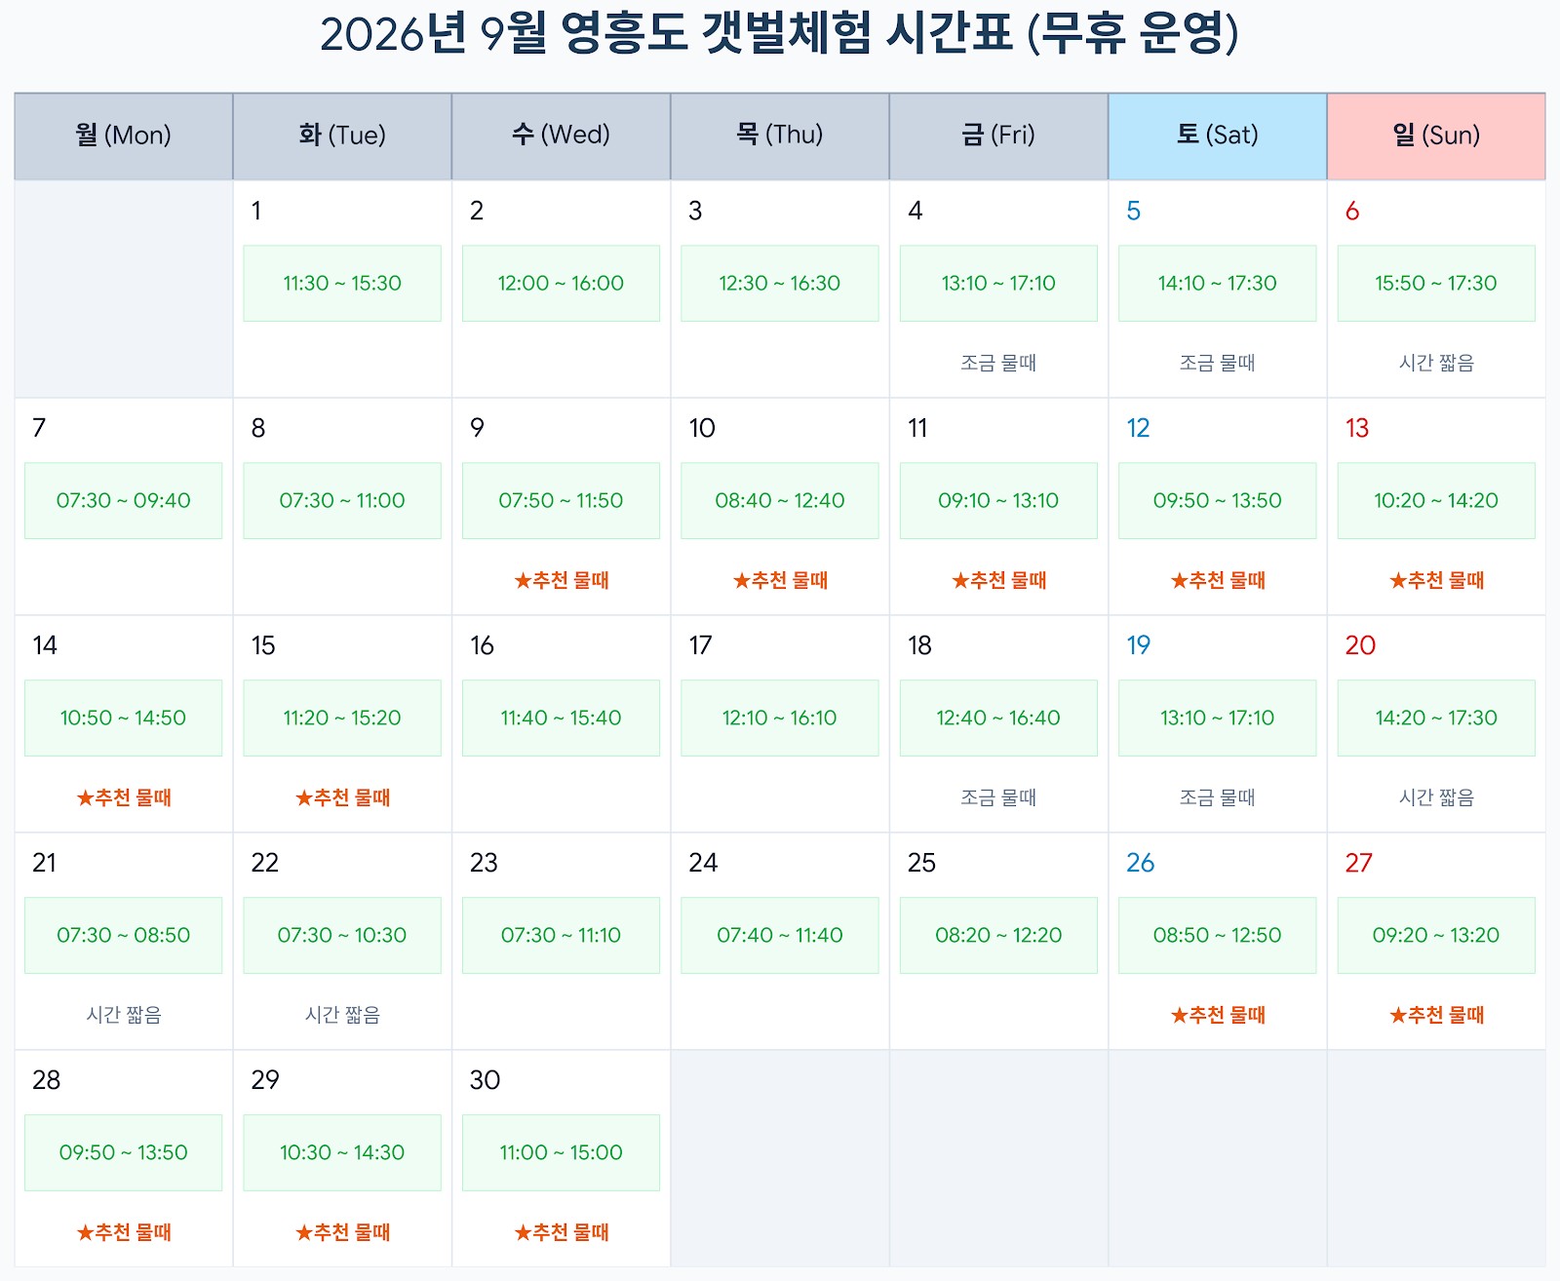Click the 15:50 ~ 17:30 slot on the 6th

click(1436, 284)
